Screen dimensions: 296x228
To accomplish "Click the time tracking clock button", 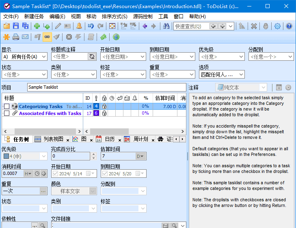I will pyautogui.click(x=37, y=173).
